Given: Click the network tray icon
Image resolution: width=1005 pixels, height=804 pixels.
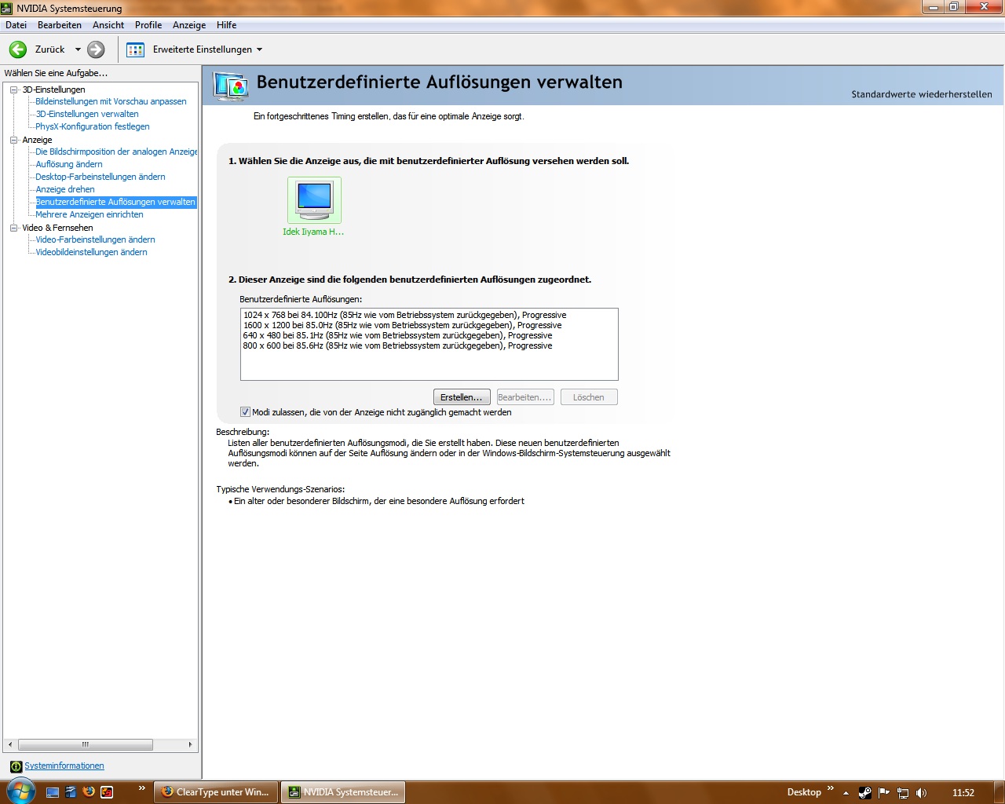Looking at the screenshot, I should tap(903, 793).
